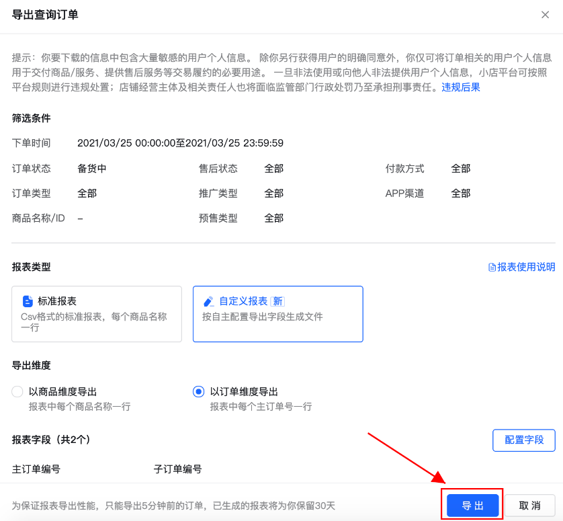Click the 取消 button

coord(529,506)
